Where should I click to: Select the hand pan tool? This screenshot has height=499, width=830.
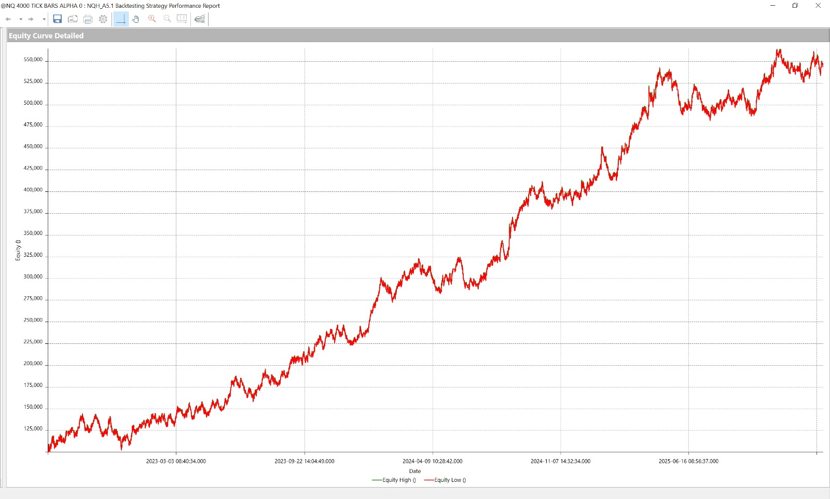click(136, 19)
